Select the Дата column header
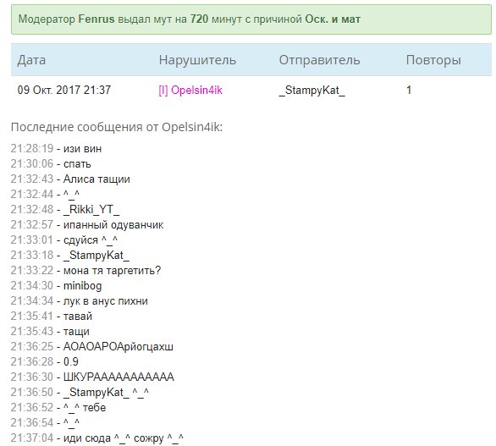The width and height of the screenshot is (496, 446). [31, 60]
